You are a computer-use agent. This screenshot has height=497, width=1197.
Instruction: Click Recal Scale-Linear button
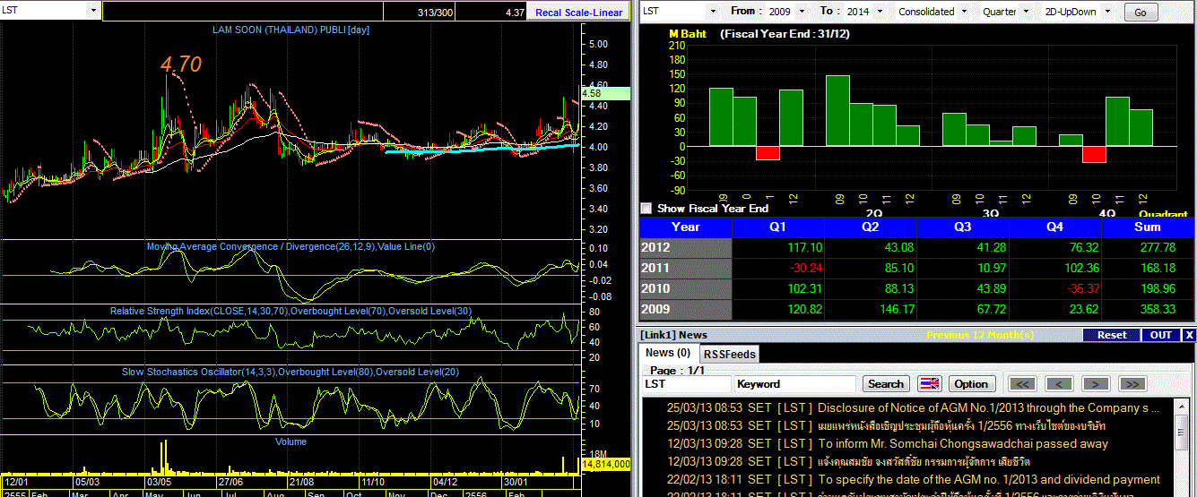tap(578, 12)
